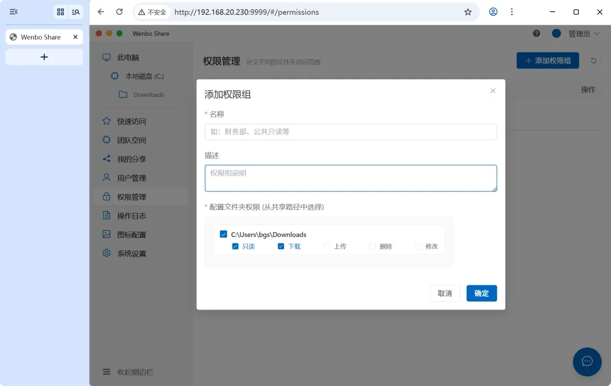Close the Wenbo Share tab
The image size is (611, 386).
click(x=75, y=37)
